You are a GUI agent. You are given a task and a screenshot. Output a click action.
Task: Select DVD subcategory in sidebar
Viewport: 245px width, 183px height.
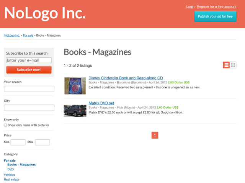[x=11, y=169]
